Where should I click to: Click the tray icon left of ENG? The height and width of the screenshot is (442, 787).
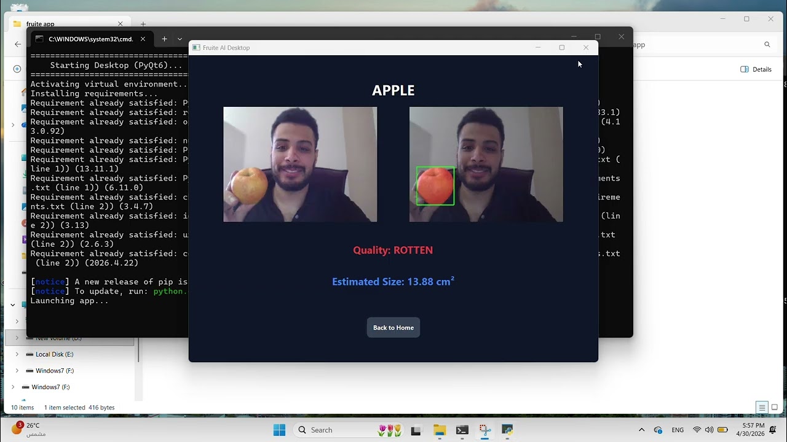658,430
